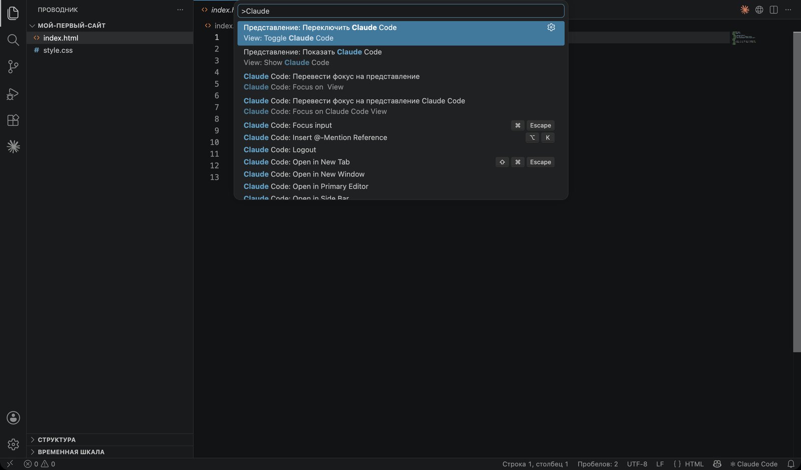Open the Explorer view in activity bar
The height and width of the screenshot is (470, 801).
[x=13, y=13]
